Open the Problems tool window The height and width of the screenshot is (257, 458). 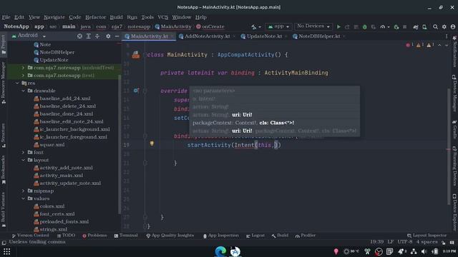click(94, 236)
